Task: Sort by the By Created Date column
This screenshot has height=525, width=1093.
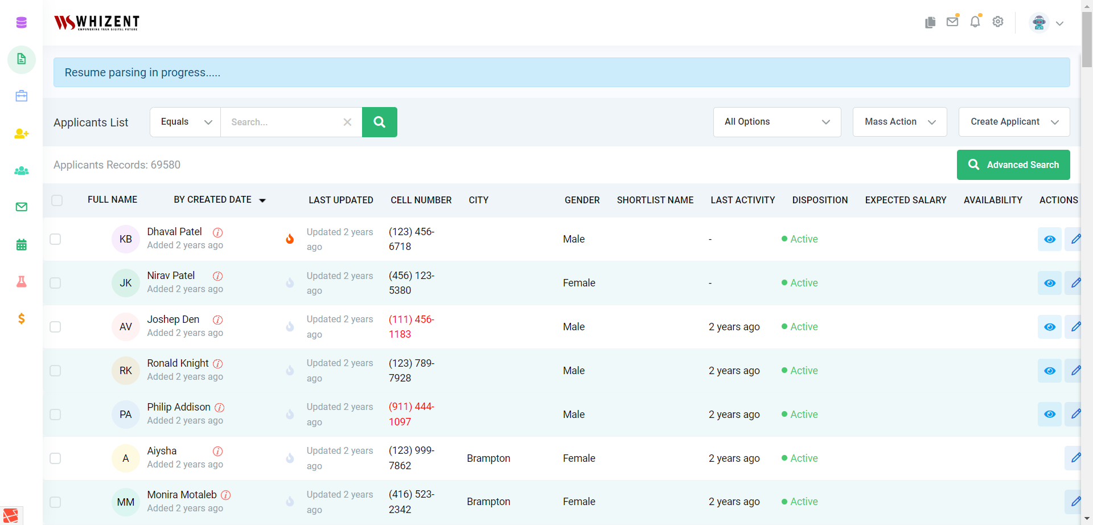Action: 220,200
